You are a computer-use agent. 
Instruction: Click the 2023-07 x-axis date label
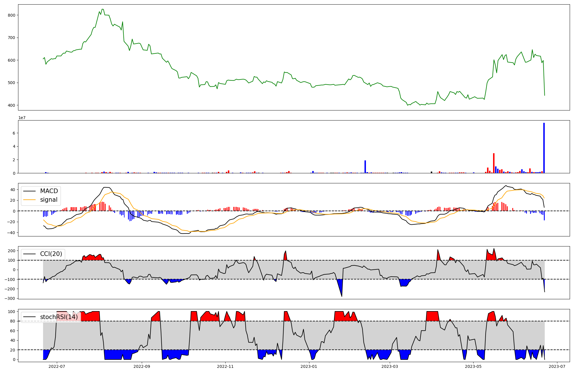(557, 366)
